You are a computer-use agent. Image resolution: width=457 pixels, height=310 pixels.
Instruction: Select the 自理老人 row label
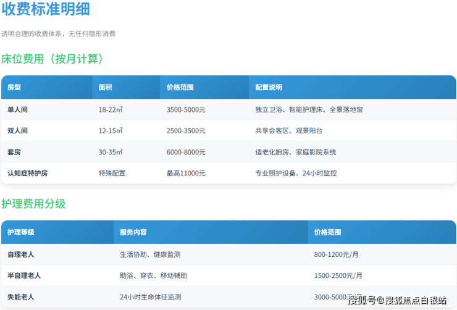[20, 254]
